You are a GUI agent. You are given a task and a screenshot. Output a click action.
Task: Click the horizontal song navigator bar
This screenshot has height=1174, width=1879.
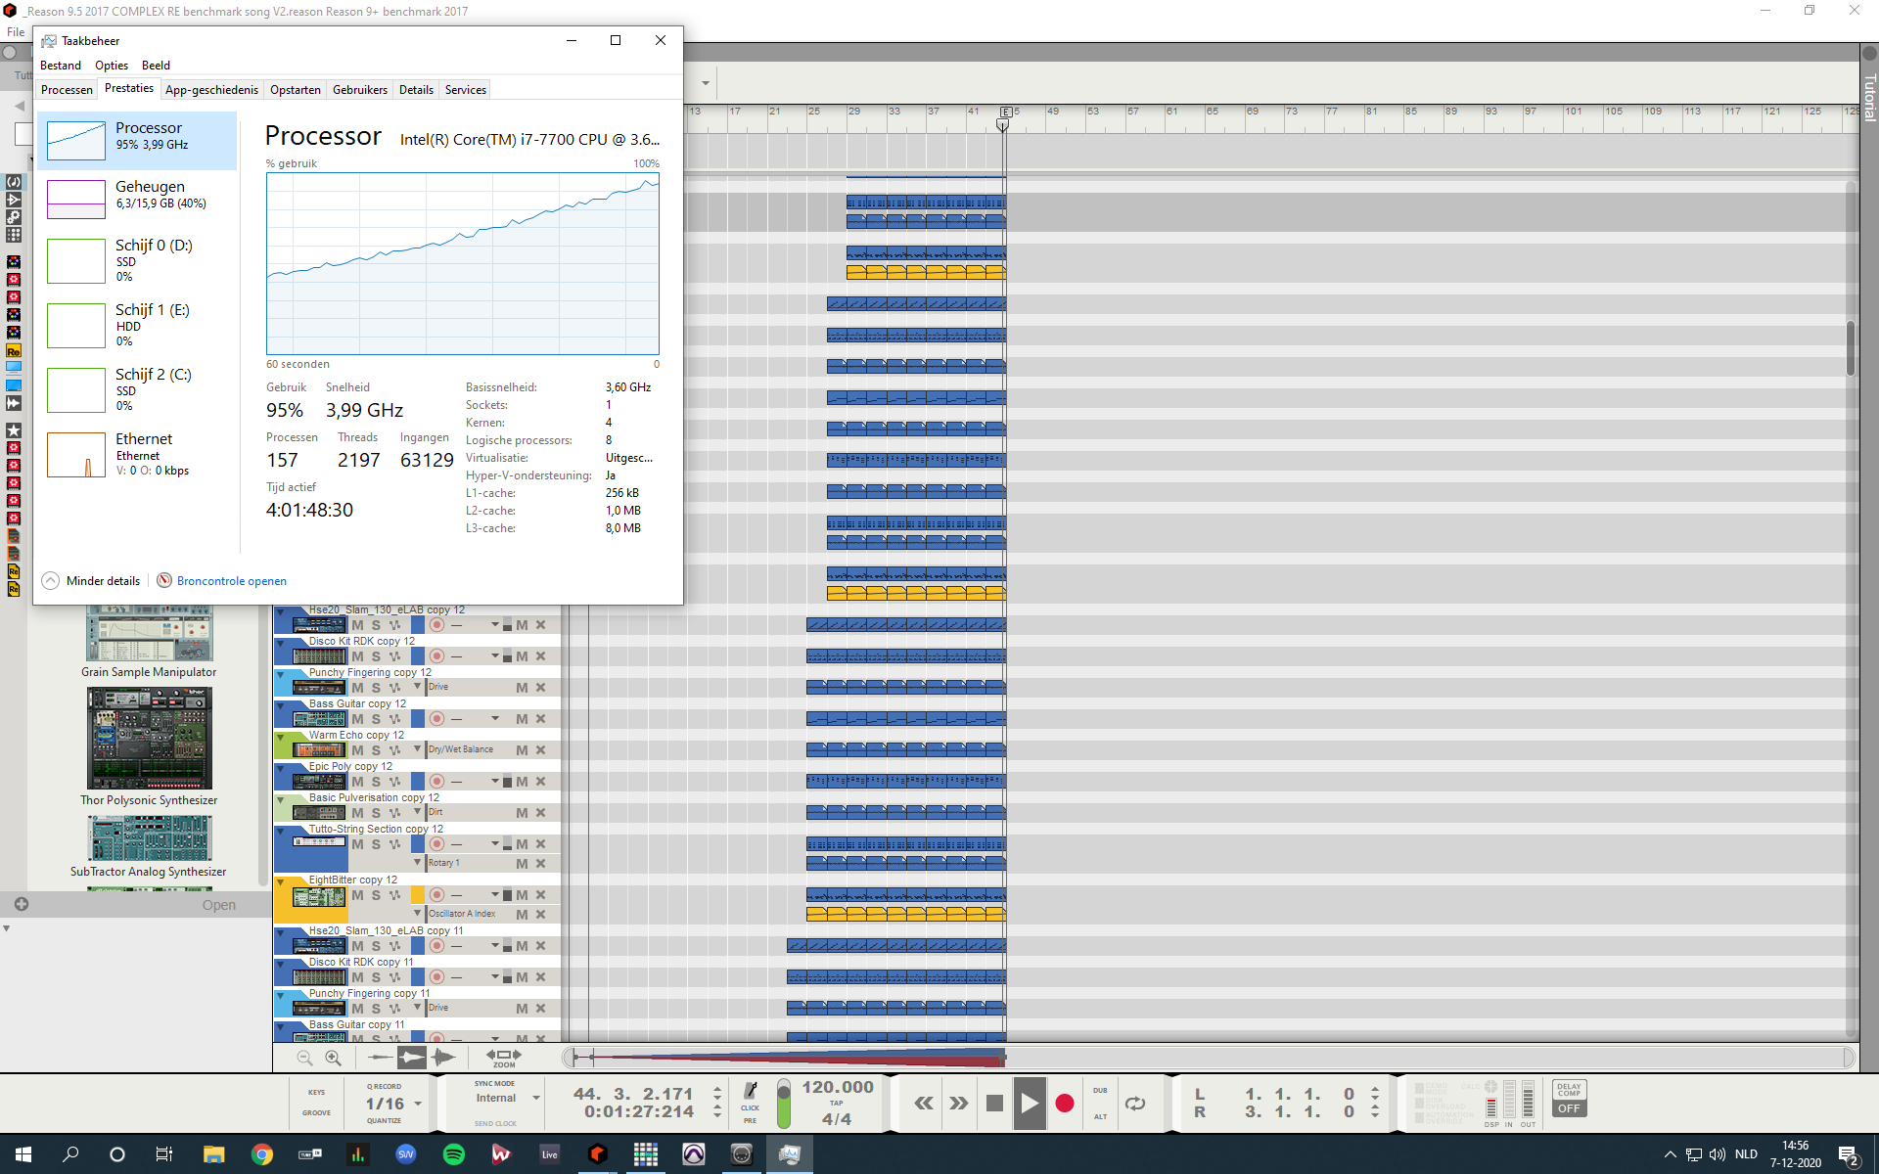pos(1209,1057)
